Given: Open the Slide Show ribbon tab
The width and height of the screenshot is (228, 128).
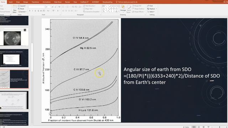Looking at the screenshot, I should 58,2.
